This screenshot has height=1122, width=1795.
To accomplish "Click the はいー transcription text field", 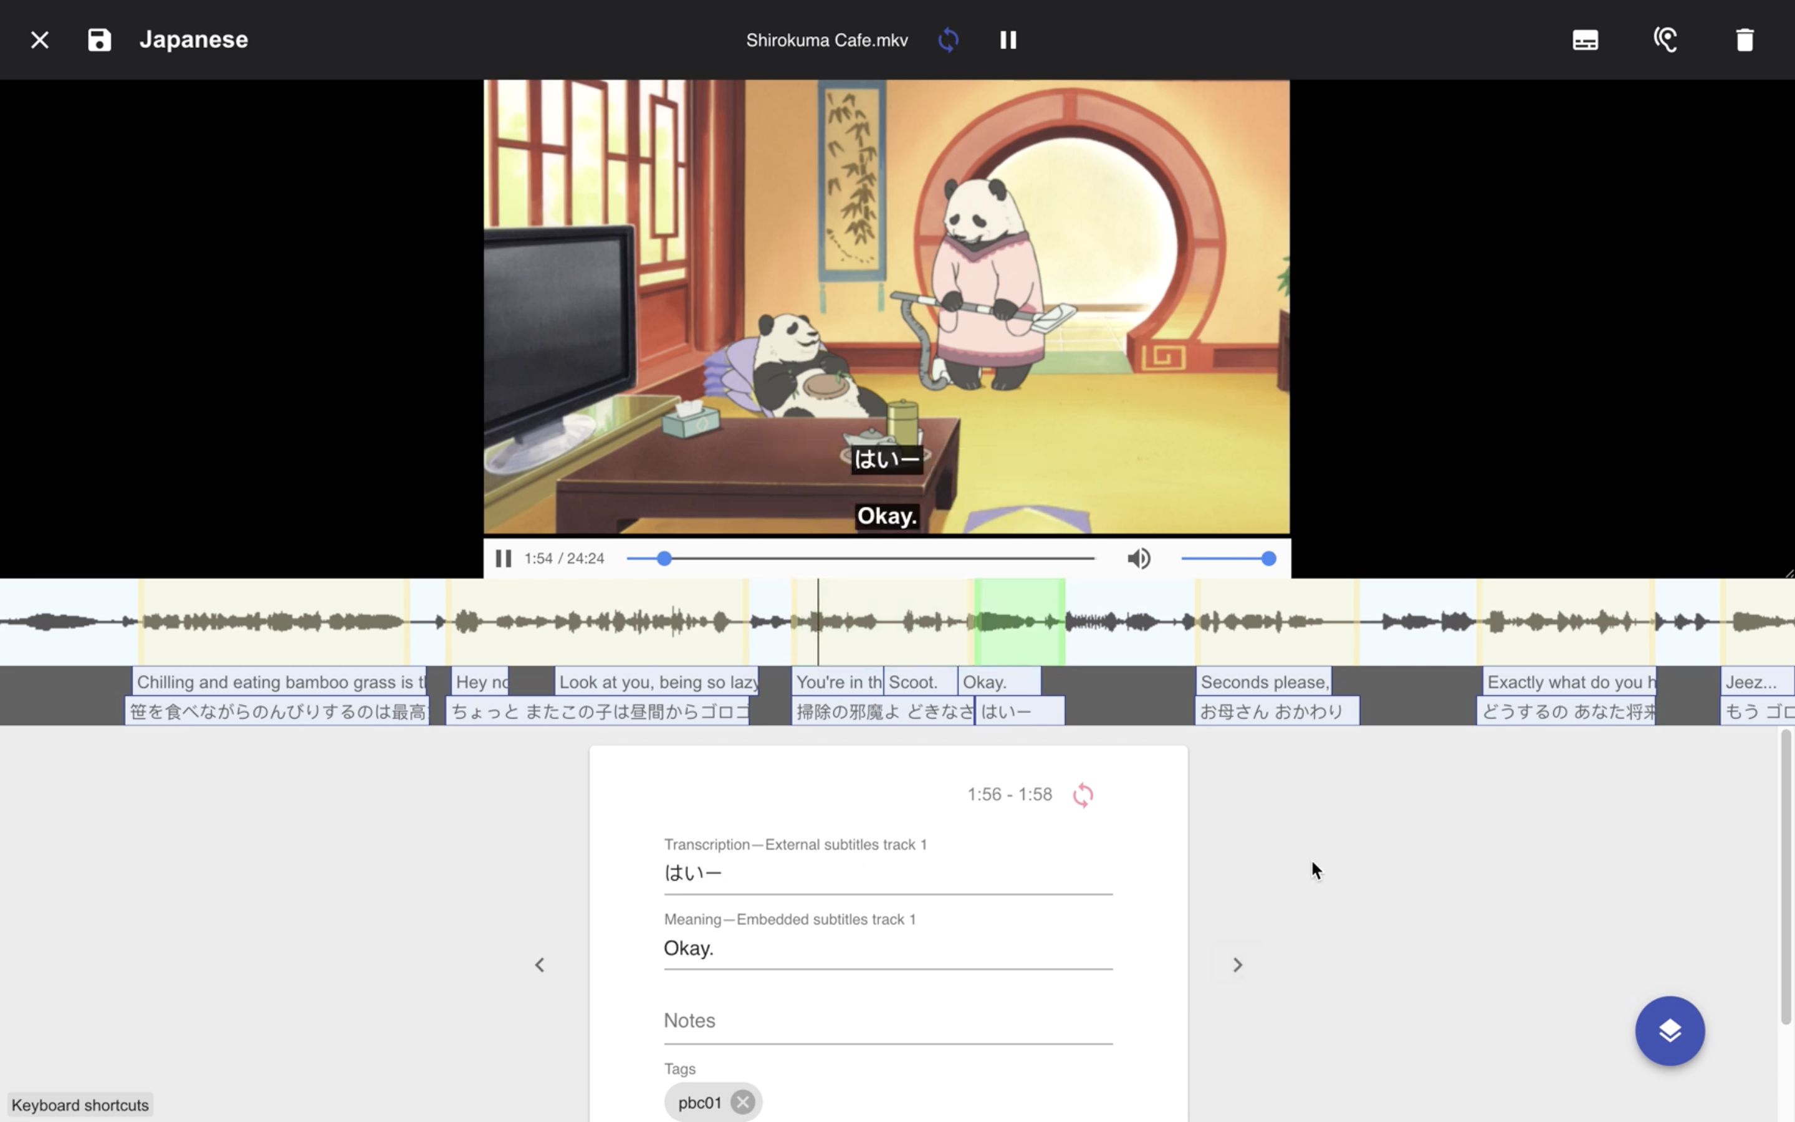I will [x=888, y=873].
